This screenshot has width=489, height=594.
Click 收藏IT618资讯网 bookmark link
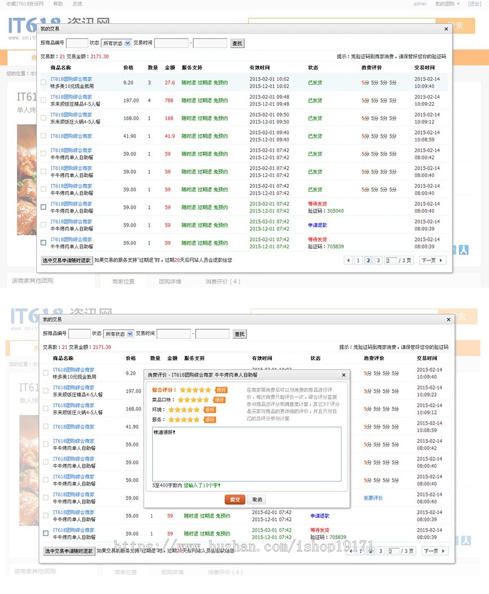click(25, 4)
